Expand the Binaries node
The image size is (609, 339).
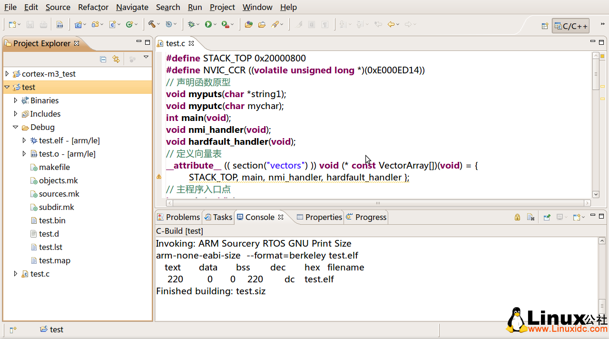tap(15, 100)
